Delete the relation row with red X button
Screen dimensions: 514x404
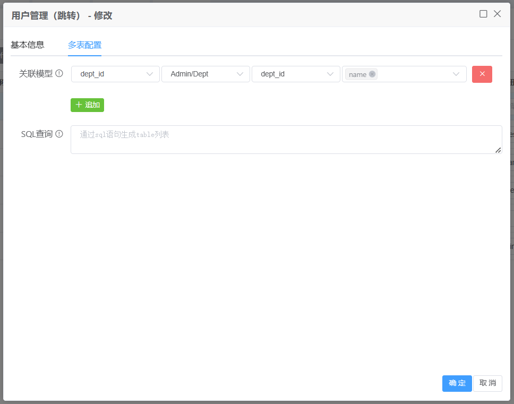tap(482, 74)
